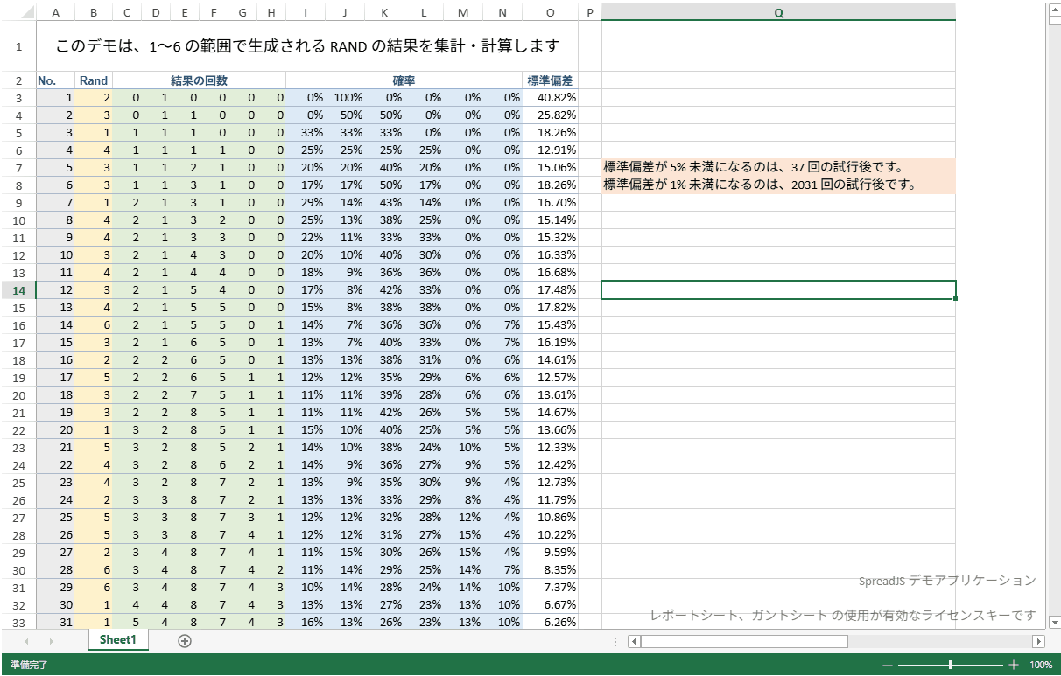Click the 標準偏差 header cell
Screen dimensions: 1061x676
(550, 80)
